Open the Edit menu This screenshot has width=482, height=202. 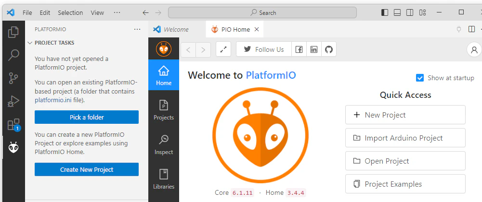pyautogui.click(x=45, y=12)
